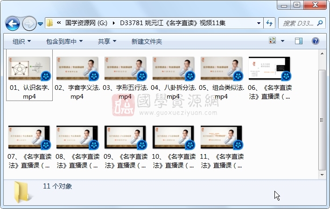
Task: Click 新建文件夹 button
Action: click(147, 41)
